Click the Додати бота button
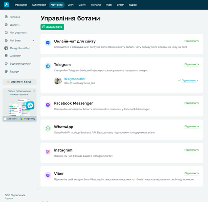This screenshot has height=202, width=208. pos(52,27)
